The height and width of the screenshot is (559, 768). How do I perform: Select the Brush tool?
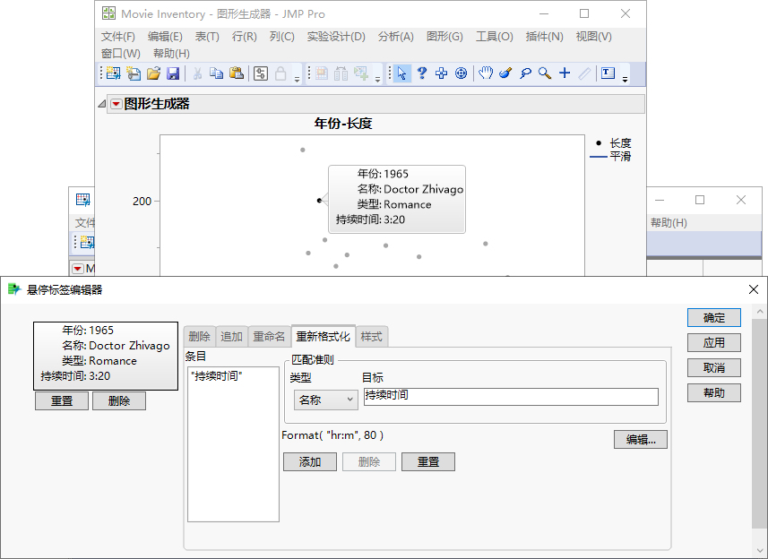pos(505,73)
